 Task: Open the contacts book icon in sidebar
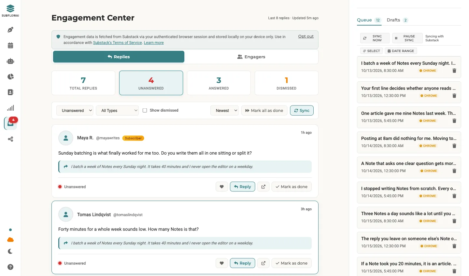click(x=10, y=92)
